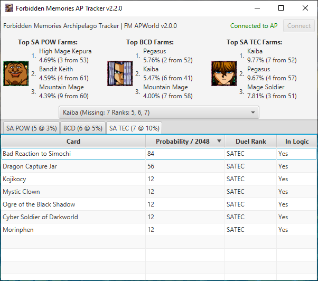Sort by the Card column header

click(x=73, y=142)
